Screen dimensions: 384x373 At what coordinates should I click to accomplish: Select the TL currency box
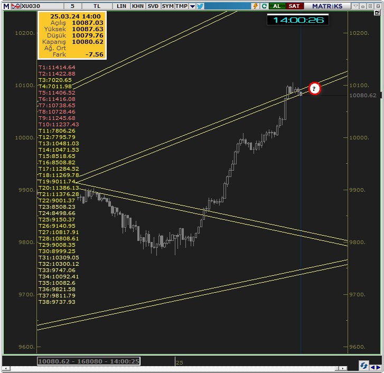[x=97, y=6]
